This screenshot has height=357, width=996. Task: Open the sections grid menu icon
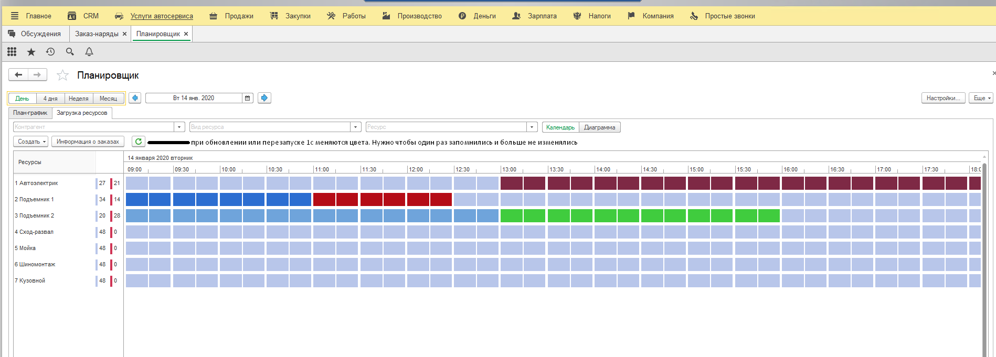point(12,51)
